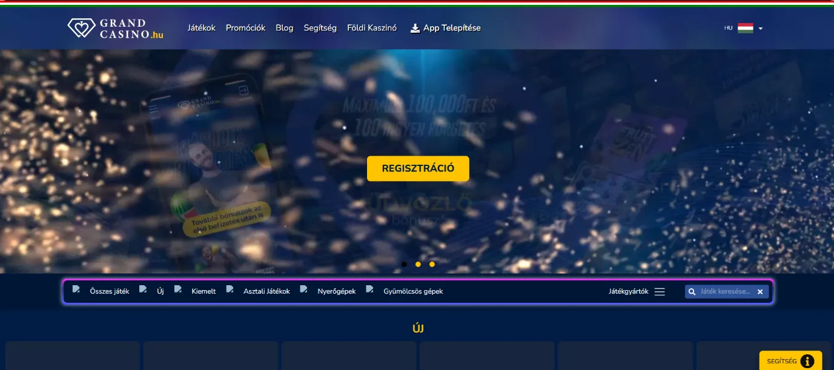Click the Hungarian flag icon
The image size is (834, 370).
click(x=745, y=28)
